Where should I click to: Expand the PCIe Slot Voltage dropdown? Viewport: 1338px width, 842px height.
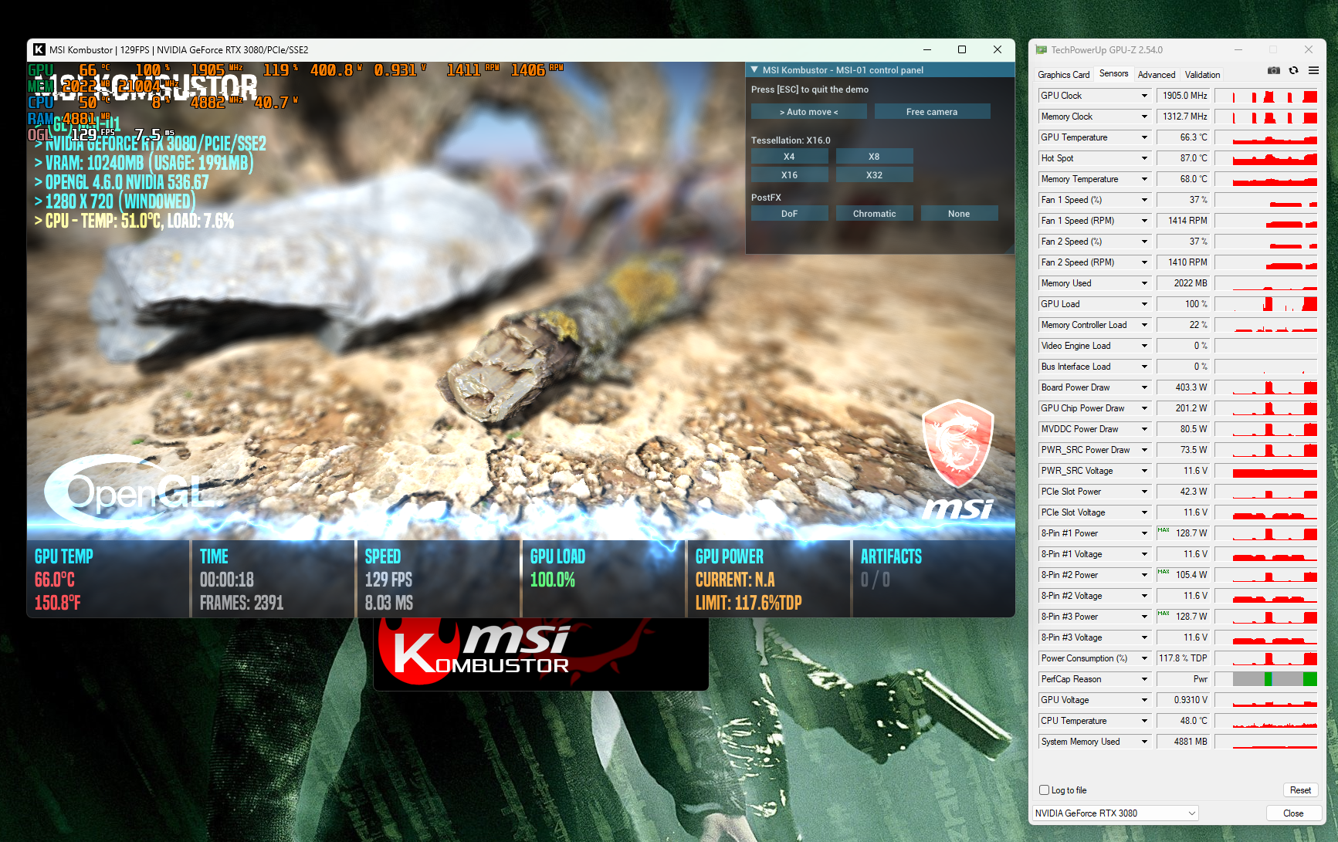click(1144, 512)
